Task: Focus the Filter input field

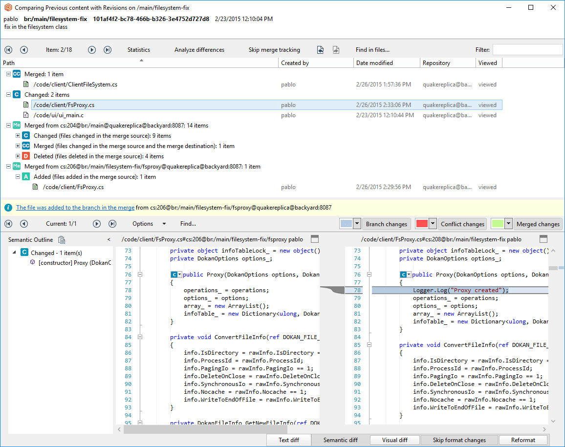Action: 527,50
